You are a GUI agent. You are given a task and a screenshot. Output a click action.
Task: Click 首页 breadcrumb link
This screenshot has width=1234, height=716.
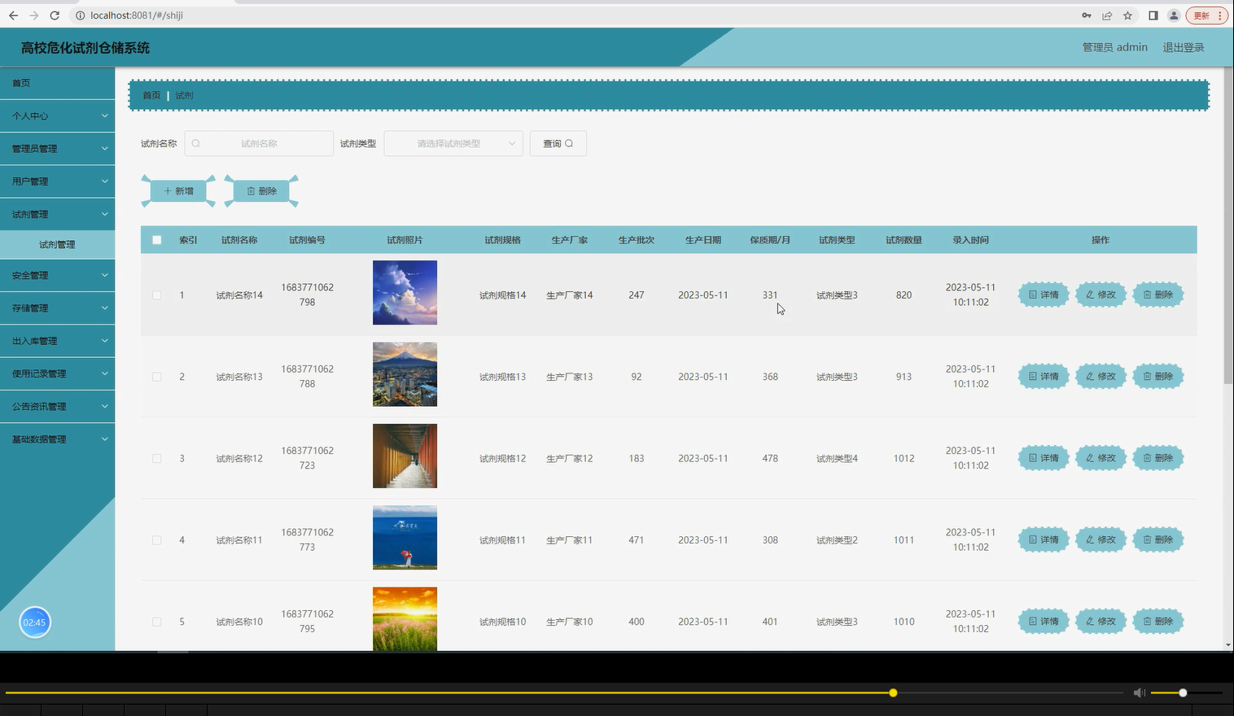pyautogui.click(x=151, y=95)
